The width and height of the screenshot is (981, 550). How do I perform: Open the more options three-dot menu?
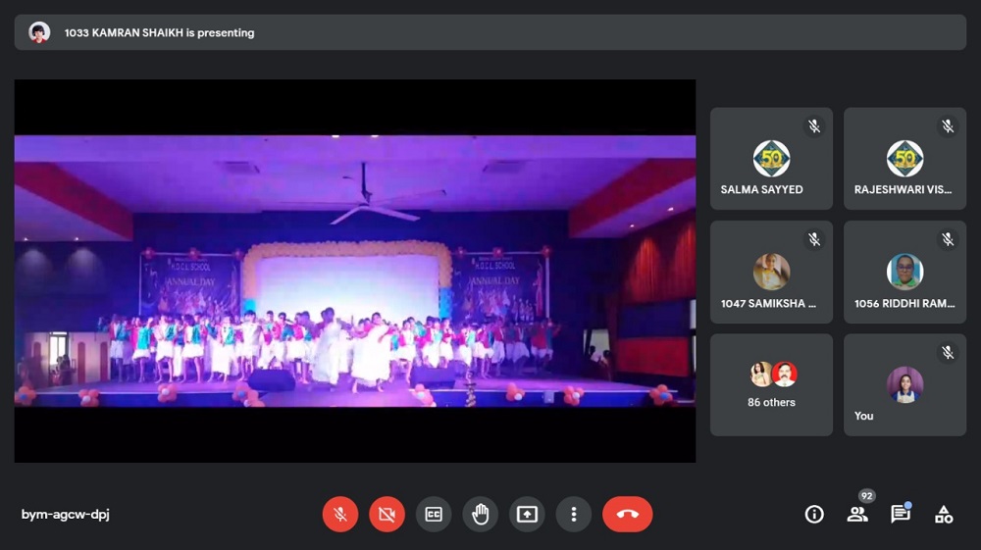[x=573, y=514]
